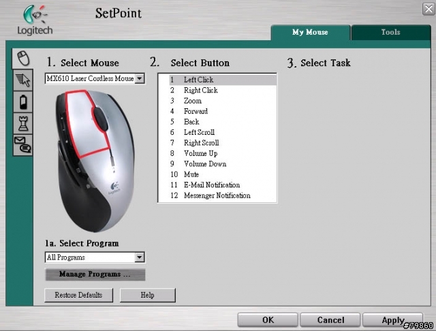Open the e-mail and messenger notification icon
The width and height of the screenshot is (436, 331).
[x=22, y=145]
